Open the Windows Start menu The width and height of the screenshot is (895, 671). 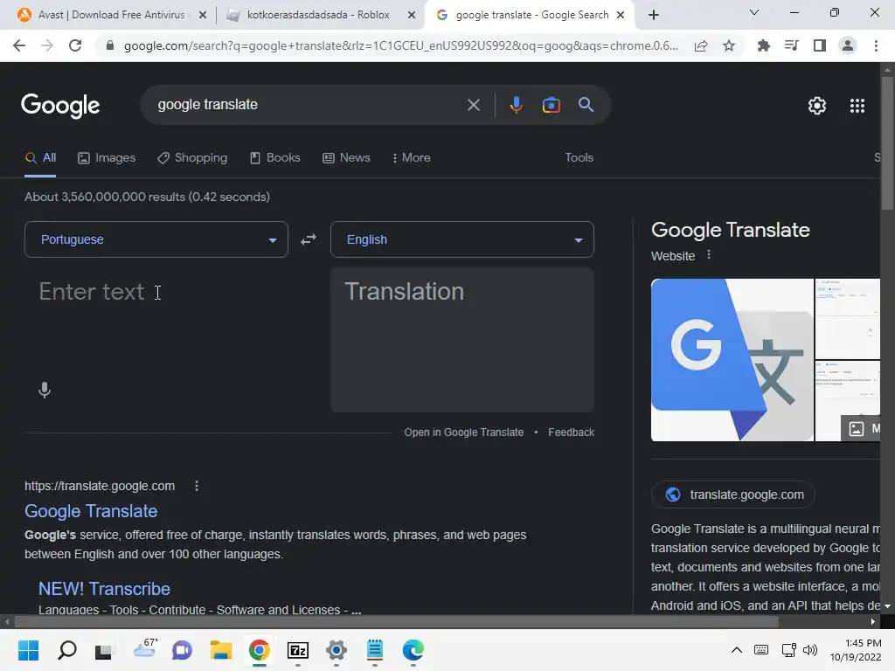pyautogui.click(x=28, y=650)
